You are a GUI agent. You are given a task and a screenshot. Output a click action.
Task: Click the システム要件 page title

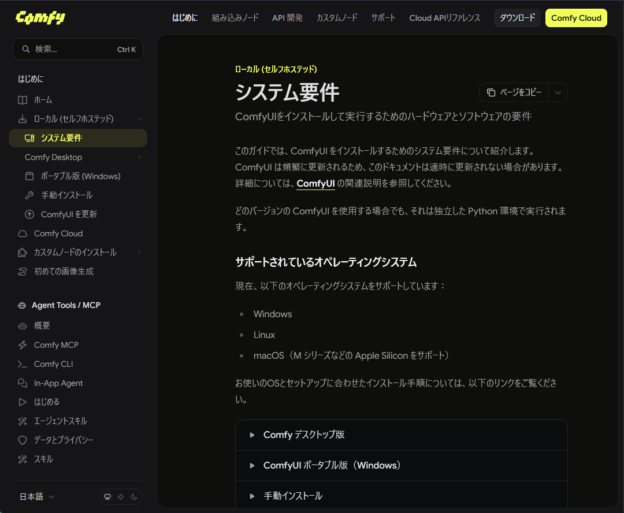pyautogui.click(x=287, y=92)
